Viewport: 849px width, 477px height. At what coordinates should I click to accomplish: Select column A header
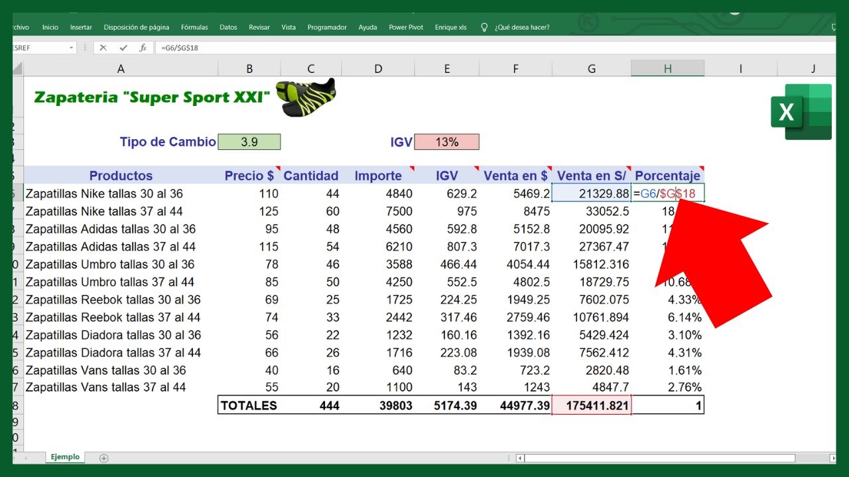(121, 68)
